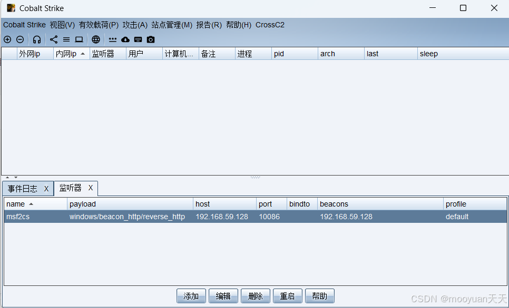Screen dimensions: 509x308
Task: Sort listeners by name column header
Action: [35, 204]
